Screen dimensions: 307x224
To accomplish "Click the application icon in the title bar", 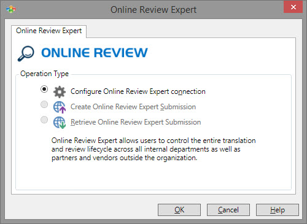I will coord(11,9).
